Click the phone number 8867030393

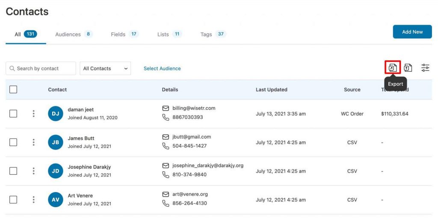point(188,117)
